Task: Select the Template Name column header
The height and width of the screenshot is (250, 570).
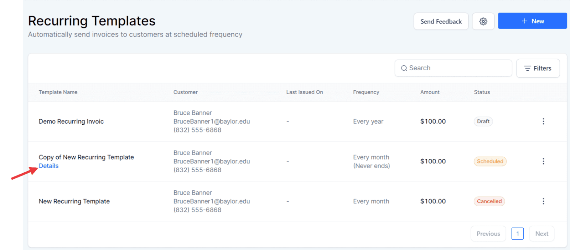Action: coord(58,92)
